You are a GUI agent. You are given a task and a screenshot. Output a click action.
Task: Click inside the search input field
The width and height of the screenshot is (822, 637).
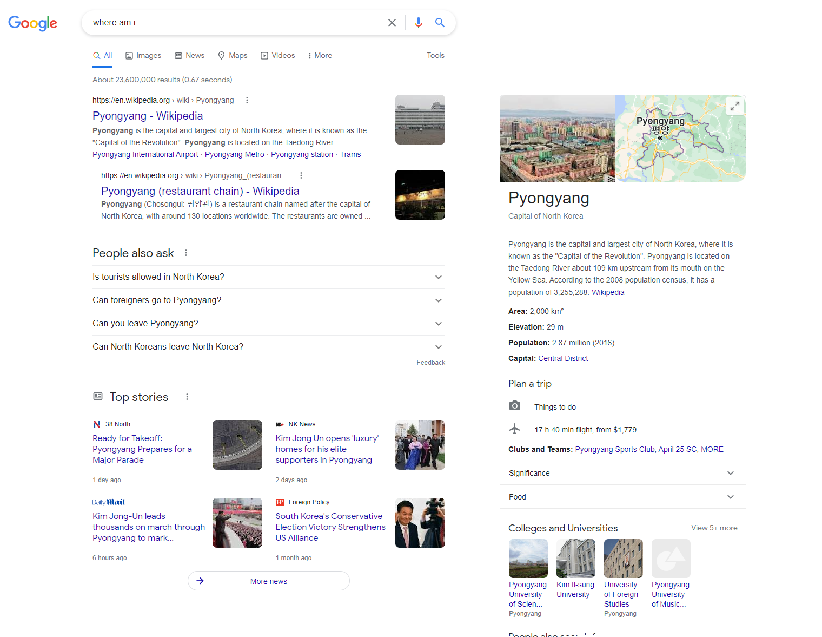(x=233, y=23)
